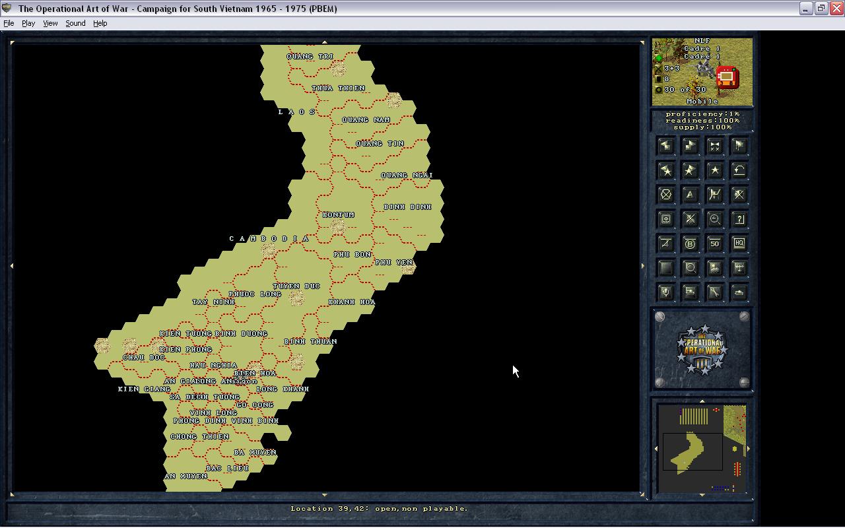Click the QUANG NAM province label
The height and width of the screenshot is (528, 845).
366,119
